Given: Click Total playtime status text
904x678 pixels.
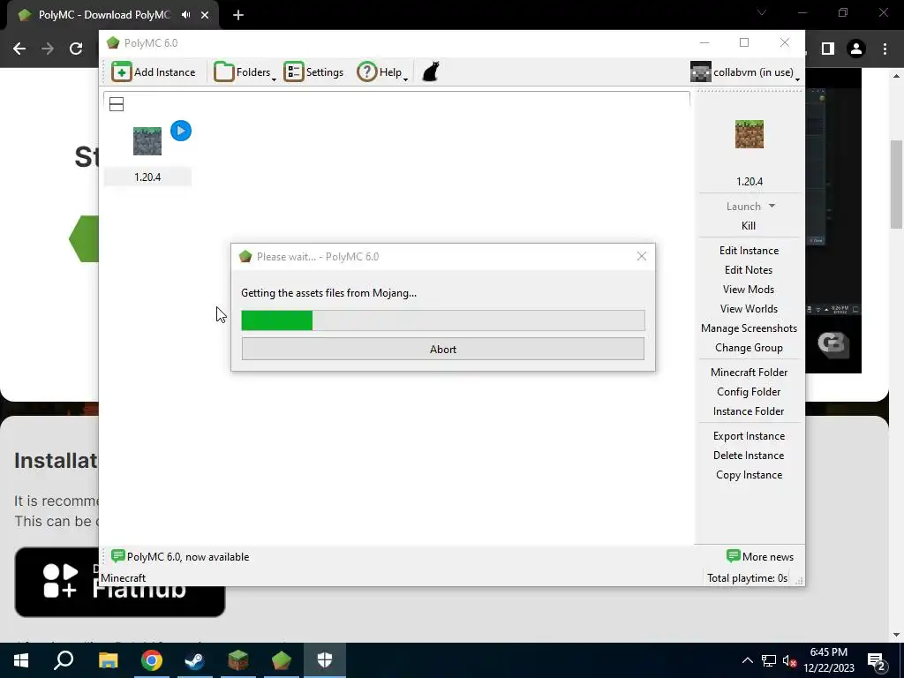Looking at the screenshot, I should click(x=747, y=578).
